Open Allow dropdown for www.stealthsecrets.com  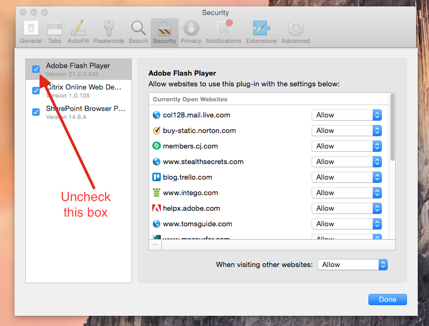click(346, 161)
